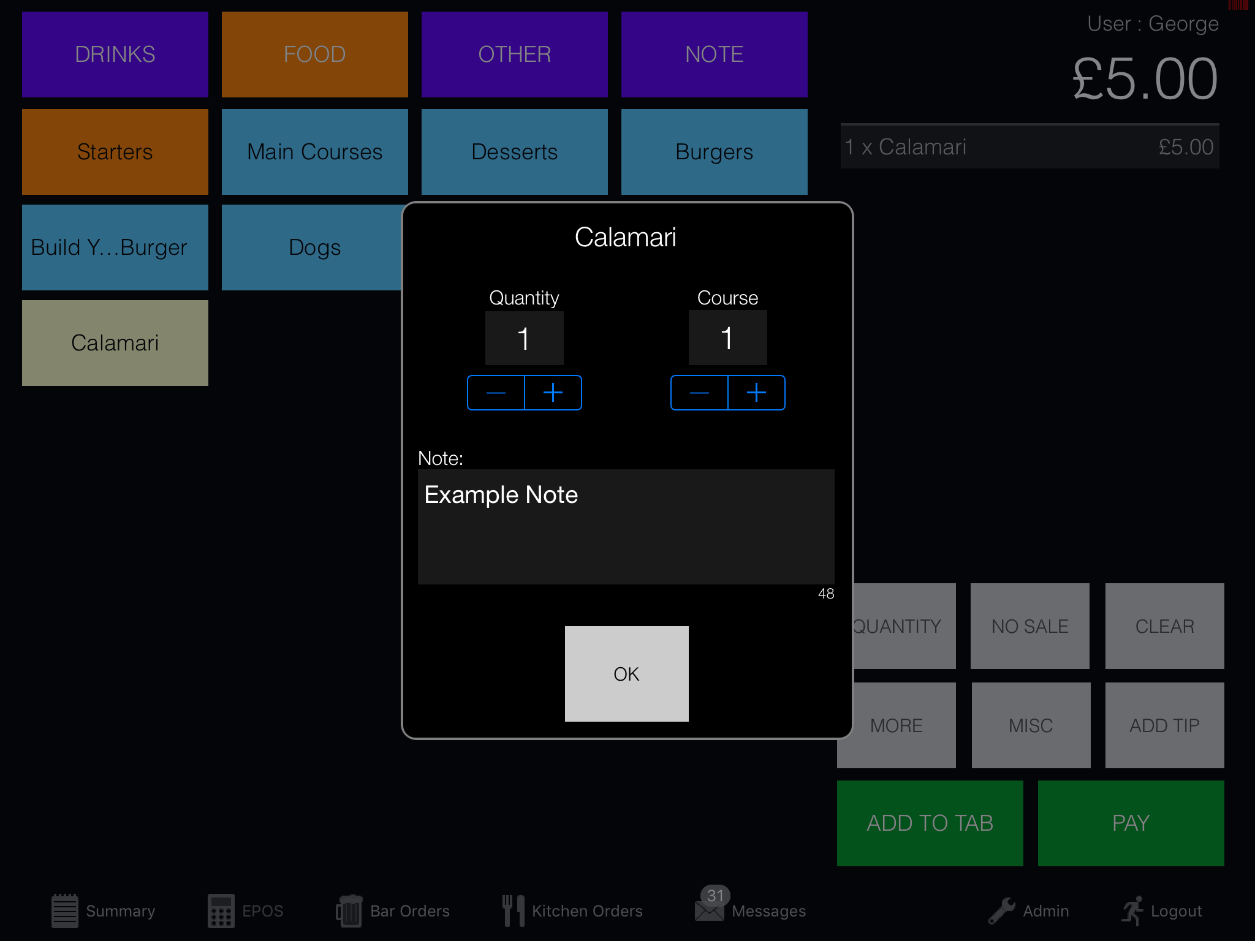Select the Calamari order line

[1029, 147]
